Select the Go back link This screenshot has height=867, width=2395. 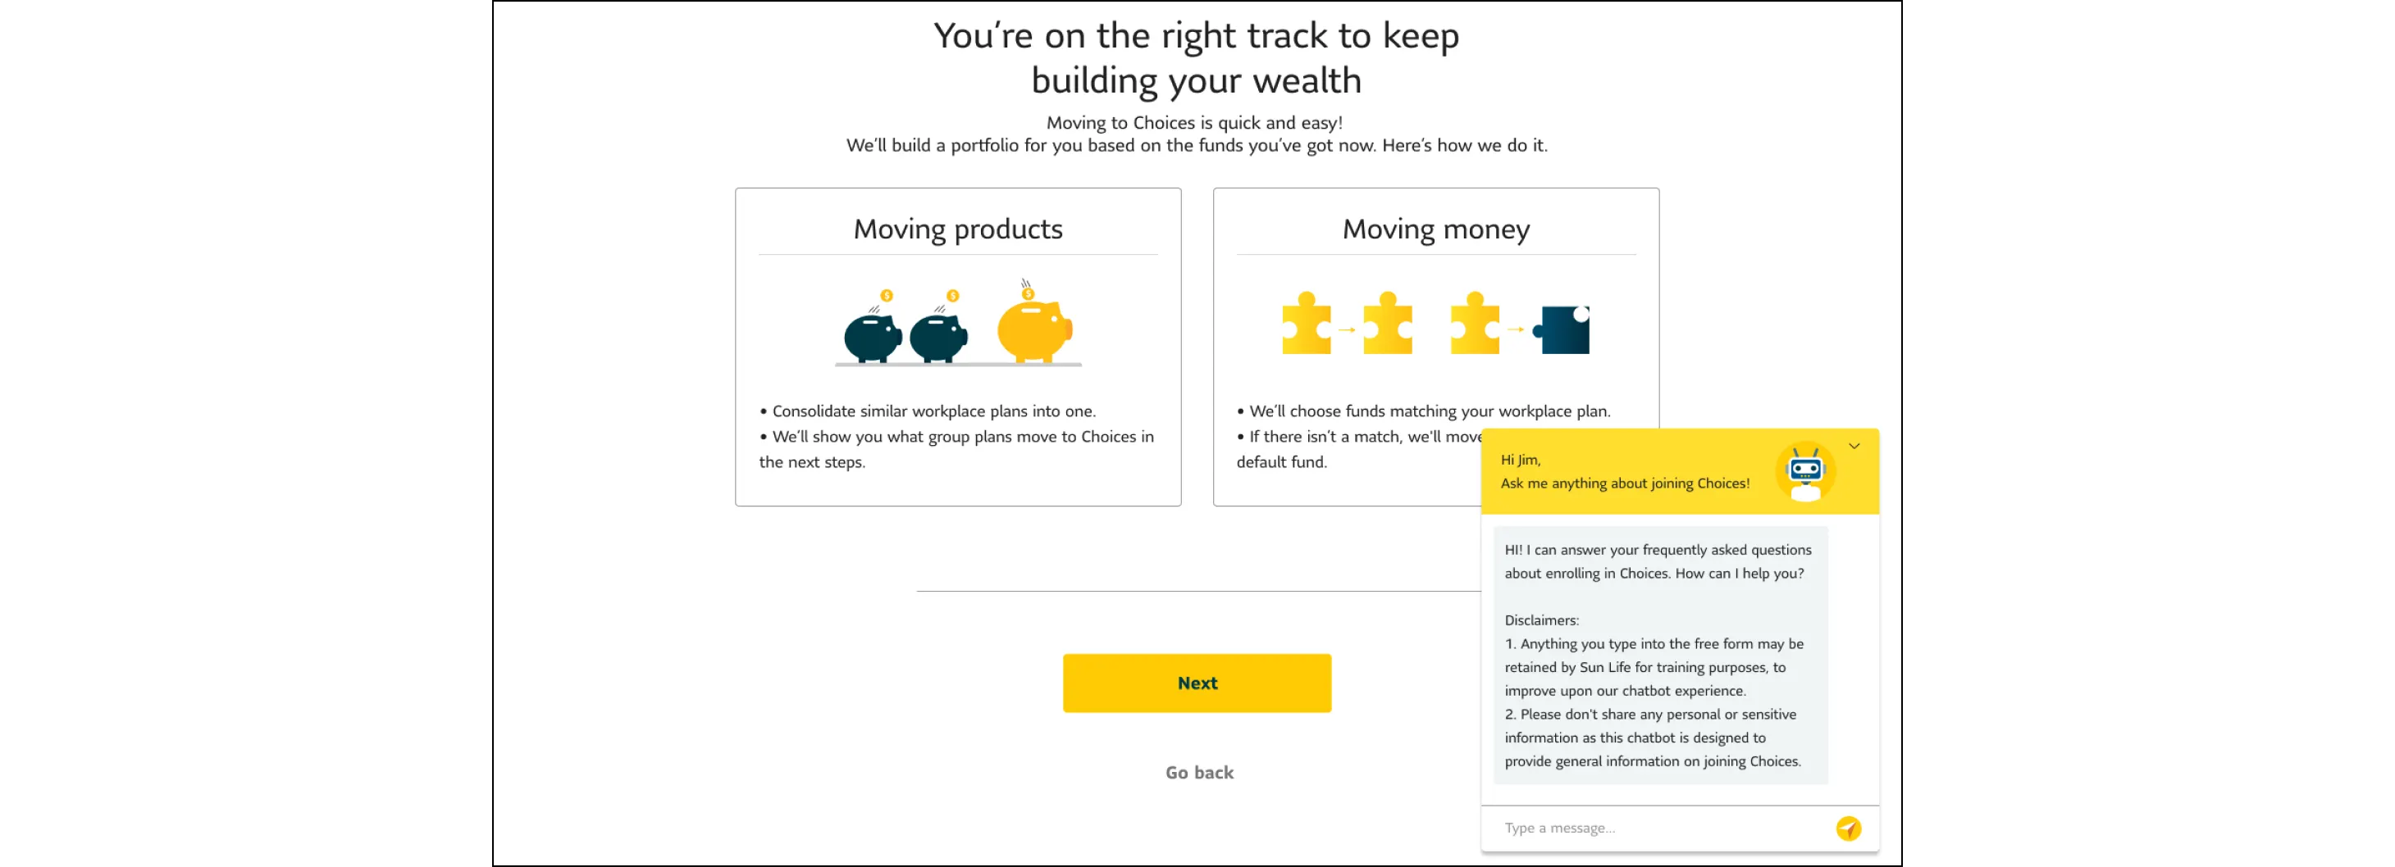(x=1198, y=771)
